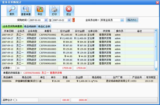Click the orange date range quick-select icon
Screen dimensions: 160x105
(74, 20)
